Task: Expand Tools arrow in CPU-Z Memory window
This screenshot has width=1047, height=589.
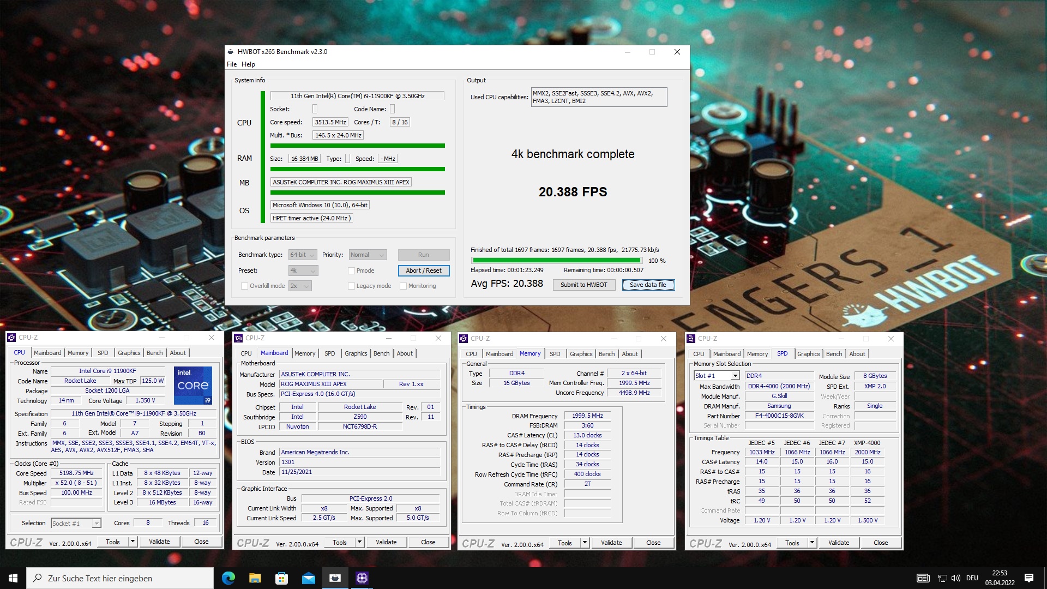Action: tap(585, 543)
